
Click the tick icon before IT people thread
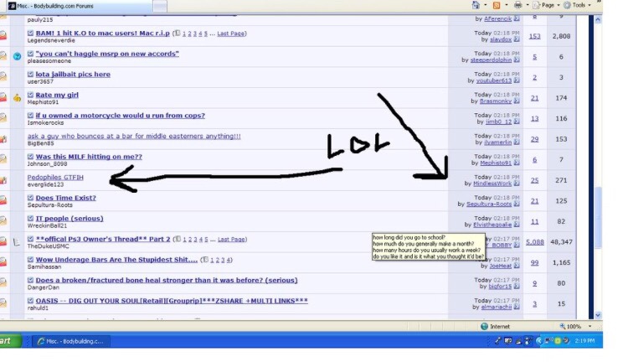[x=30, y=219]
